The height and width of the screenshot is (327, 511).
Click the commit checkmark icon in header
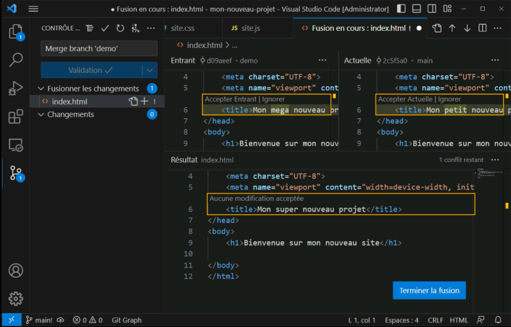pos(105,28)
